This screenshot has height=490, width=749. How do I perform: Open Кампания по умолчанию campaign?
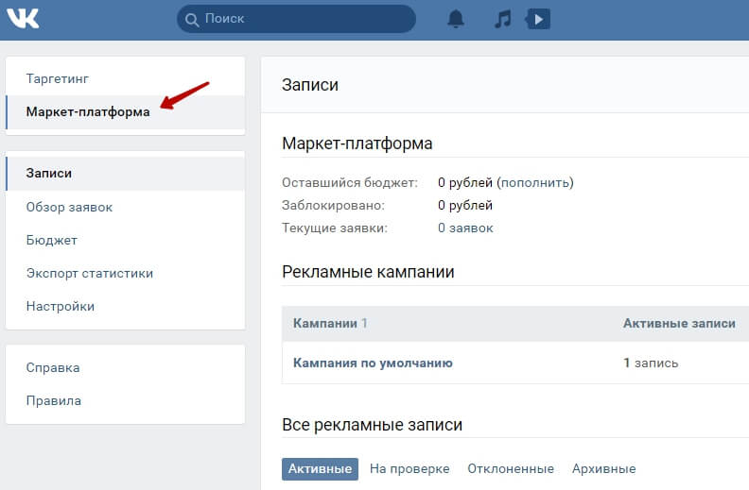click(373, 363)
